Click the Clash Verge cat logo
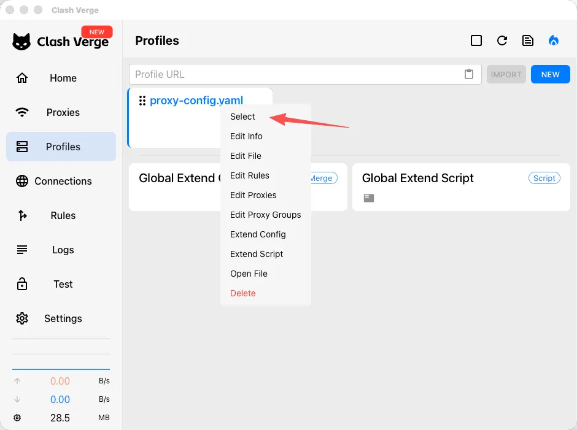Image resolution: width=577 pixels, height=430 pixels. pos(21,42)
